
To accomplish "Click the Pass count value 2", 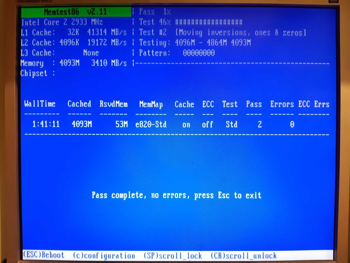I will pos(260,125).
